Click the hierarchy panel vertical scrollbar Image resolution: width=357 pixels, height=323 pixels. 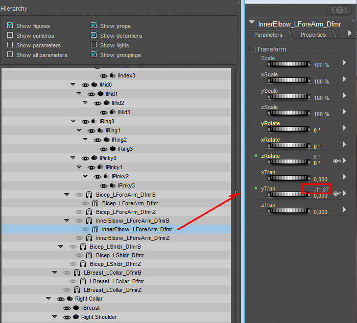[x=235, y=195]
